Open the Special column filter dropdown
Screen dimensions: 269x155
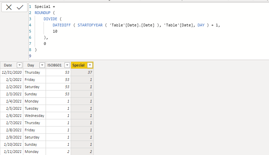pos(90,65)
